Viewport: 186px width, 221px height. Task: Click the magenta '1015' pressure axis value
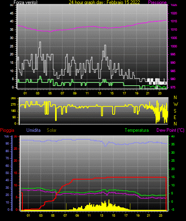[174, 21]
